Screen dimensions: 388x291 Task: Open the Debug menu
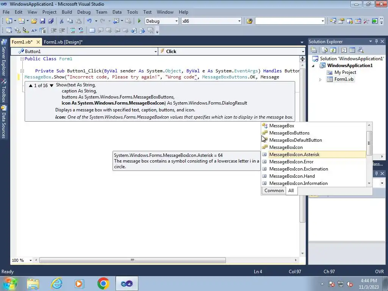84,12
